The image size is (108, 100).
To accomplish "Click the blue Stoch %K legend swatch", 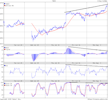I will coord(5,84).
